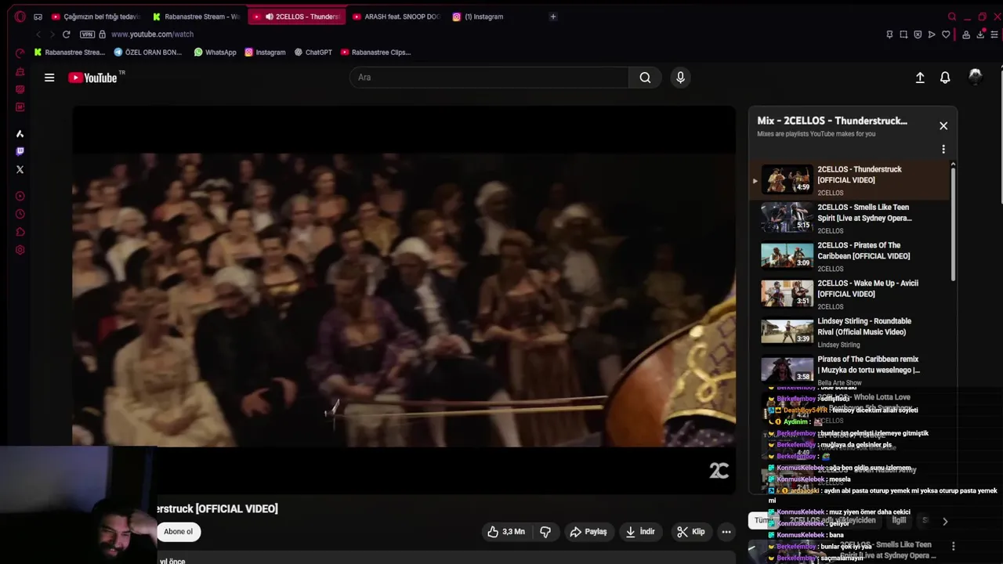Start voice search with microphone icon

click(680, 78)
